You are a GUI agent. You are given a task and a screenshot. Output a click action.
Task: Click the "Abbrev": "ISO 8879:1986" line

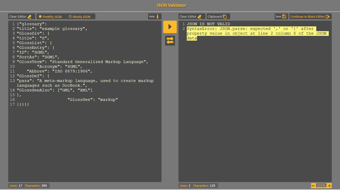pos(60,71)
